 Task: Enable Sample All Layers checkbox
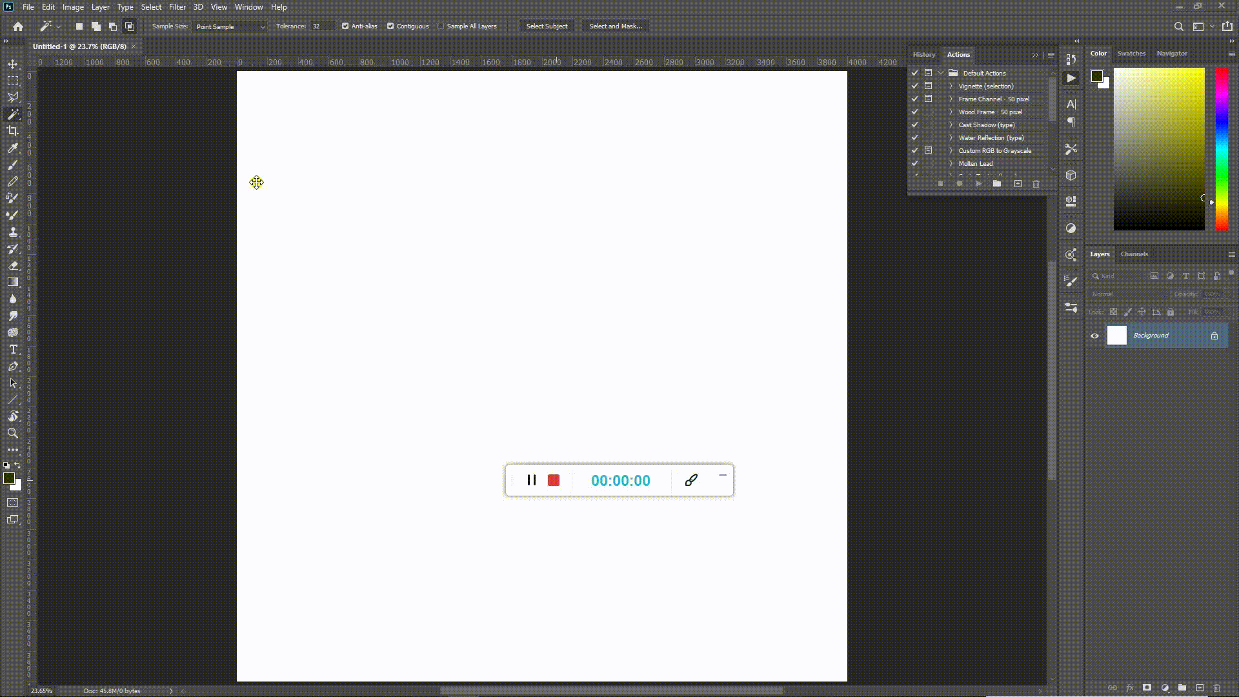point(441,26)
